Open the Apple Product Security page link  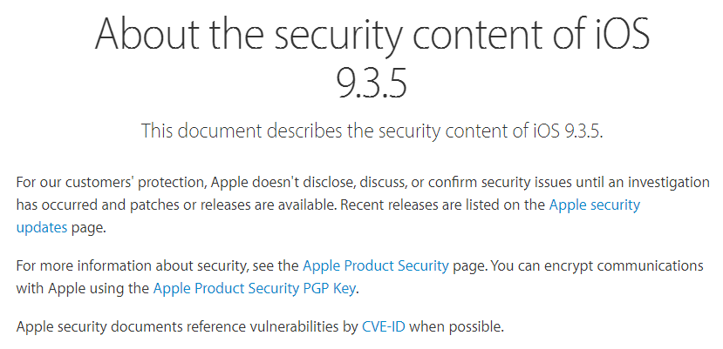375,266
